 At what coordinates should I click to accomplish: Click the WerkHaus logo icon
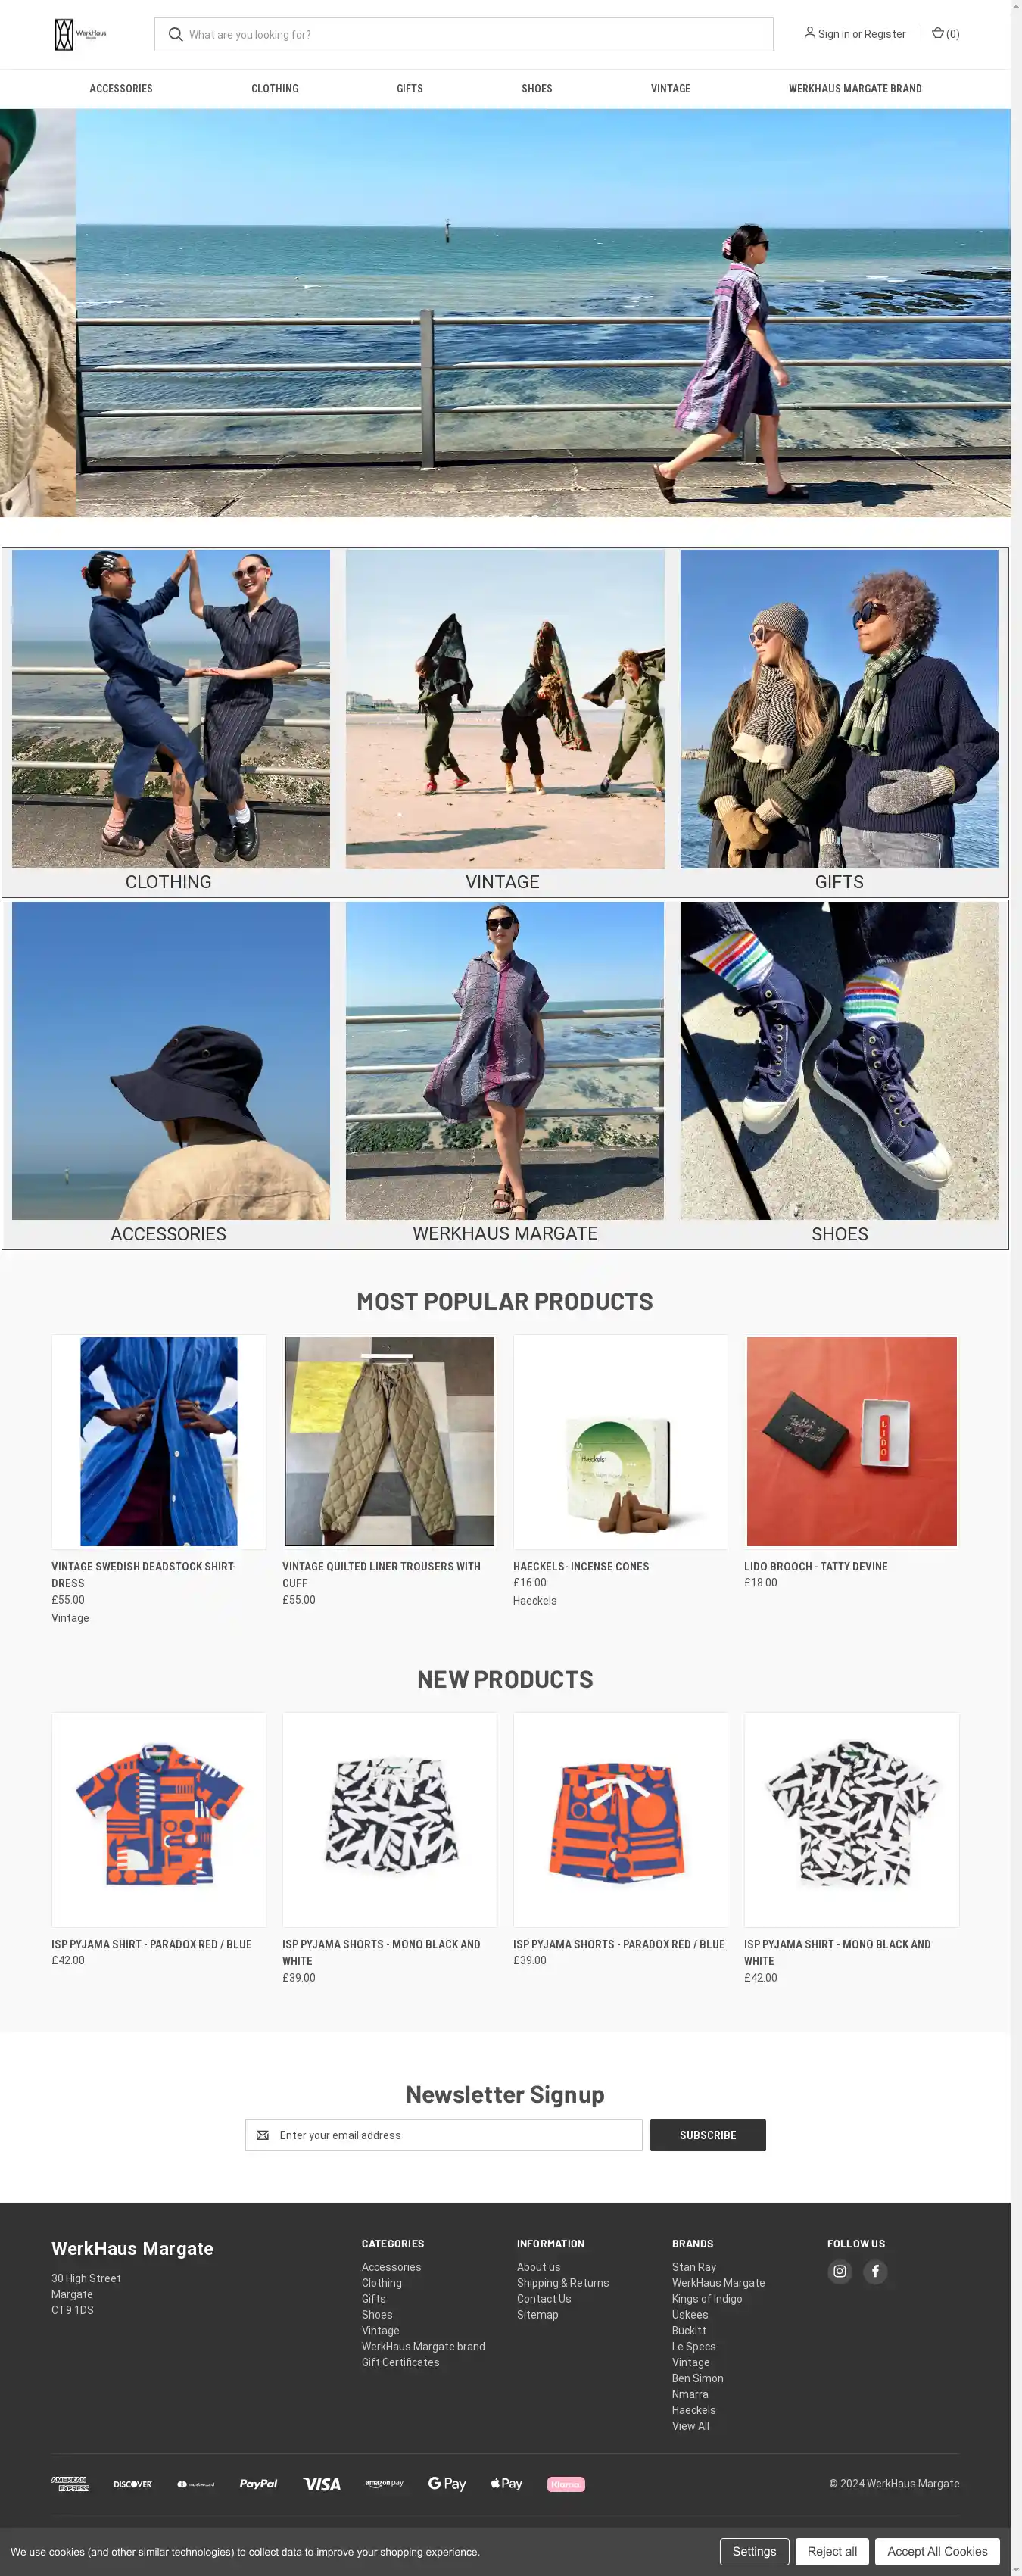coord(80,34)
